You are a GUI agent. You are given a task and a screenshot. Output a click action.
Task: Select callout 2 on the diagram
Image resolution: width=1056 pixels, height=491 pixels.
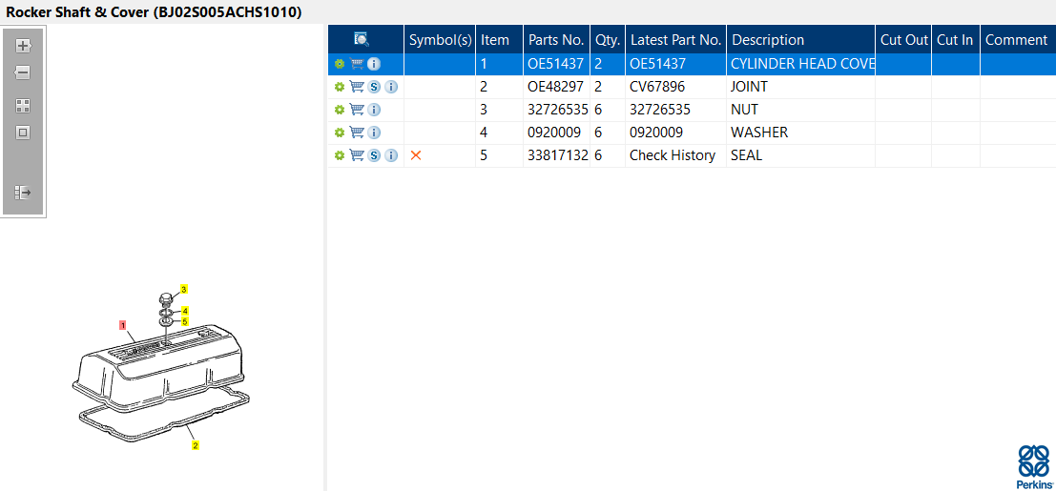coord(196,445)
